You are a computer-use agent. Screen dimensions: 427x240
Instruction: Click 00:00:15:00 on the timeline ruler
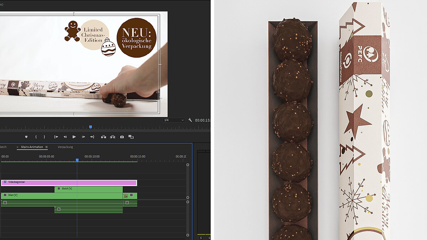point(138,156)
